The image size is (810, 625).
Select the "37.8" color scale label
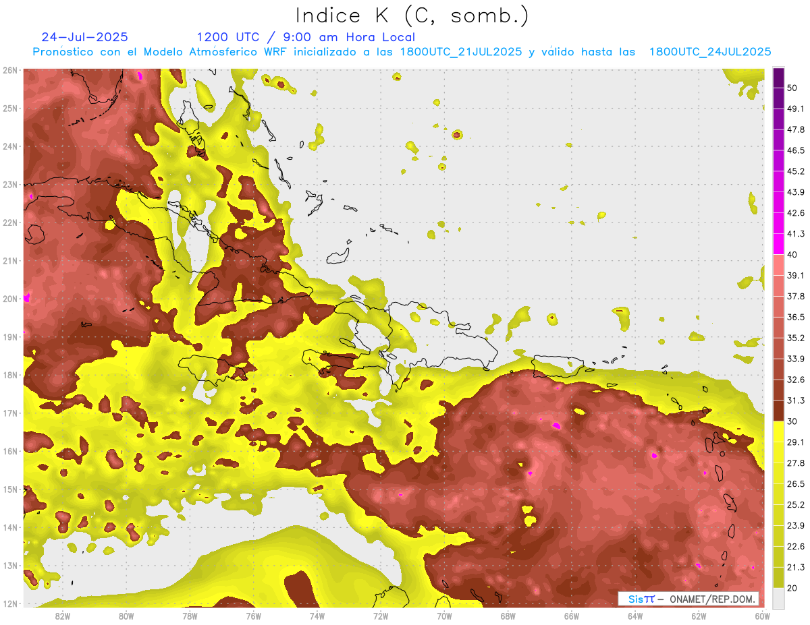point(796,297)
